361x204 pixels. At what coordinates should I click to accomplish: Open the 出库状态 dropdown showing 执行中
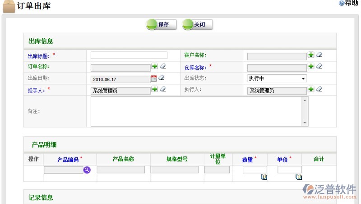tap(277, 78)
